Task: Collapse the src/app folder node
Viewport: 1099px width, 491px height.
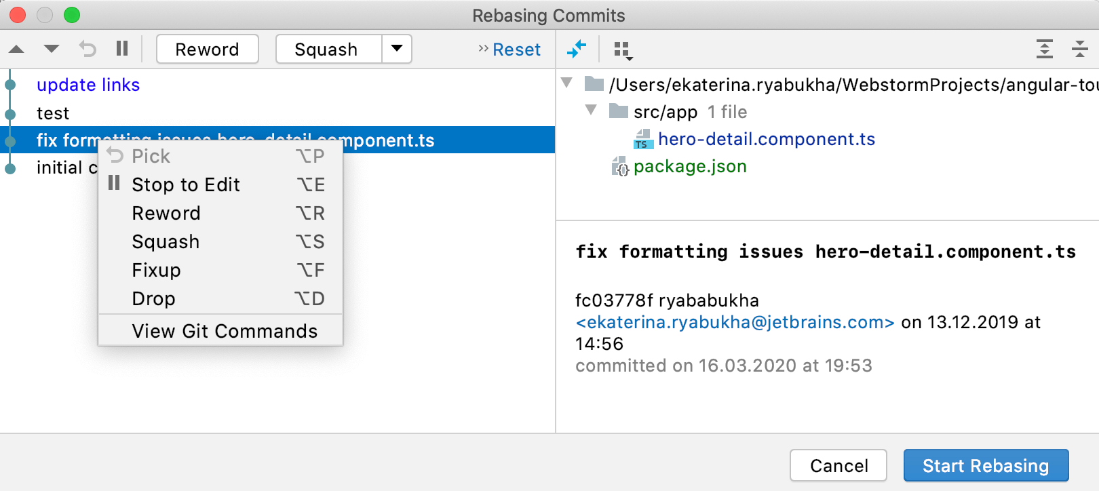Action: 592,110
